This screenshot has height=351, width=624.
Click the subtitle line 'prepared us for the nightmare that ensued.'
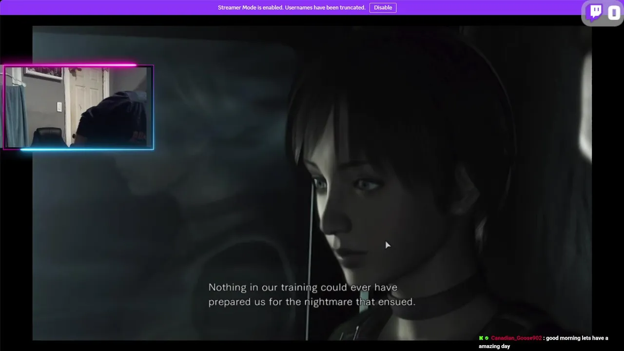(312, 302)
